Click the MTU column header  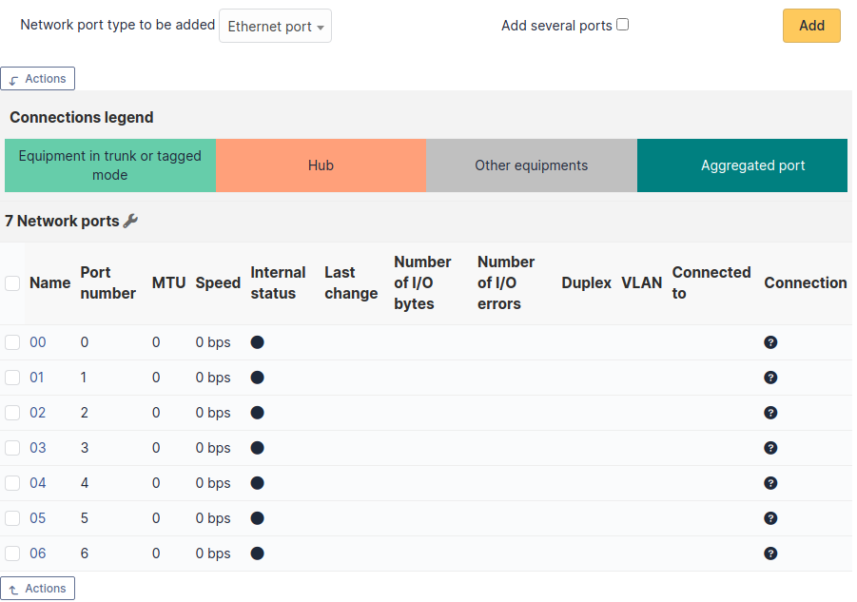click(x=169, y=283)
